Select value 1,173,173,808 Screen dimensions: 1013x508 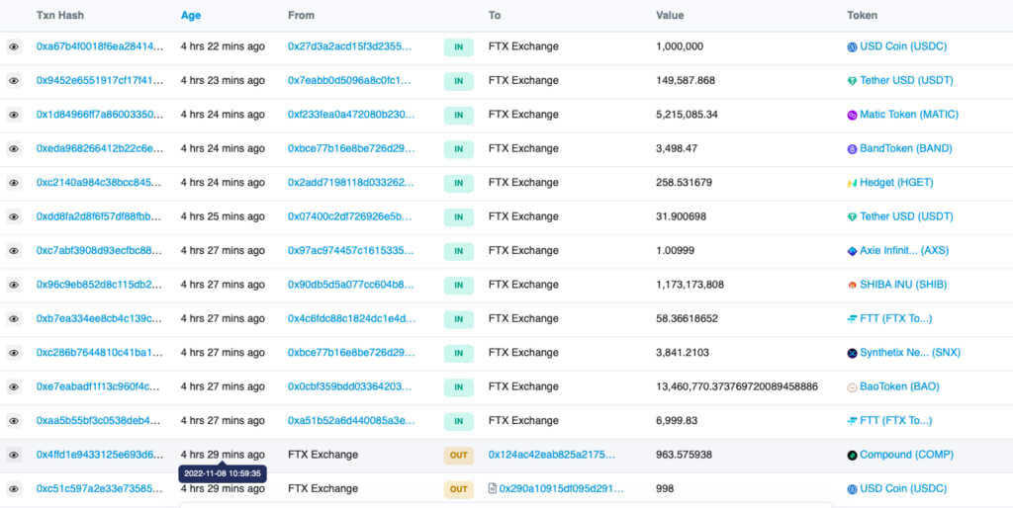tap(690, 285)
